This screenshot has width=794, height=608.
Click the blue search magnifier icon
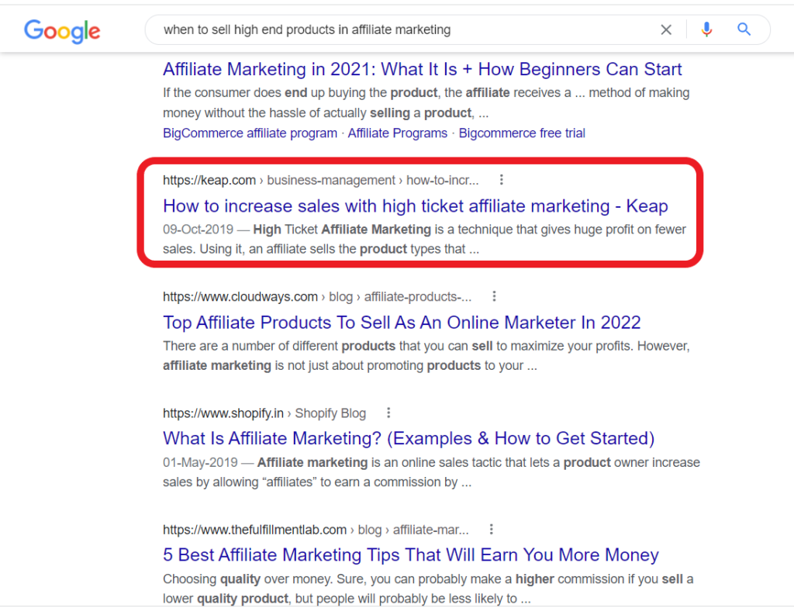click(744, 29)
